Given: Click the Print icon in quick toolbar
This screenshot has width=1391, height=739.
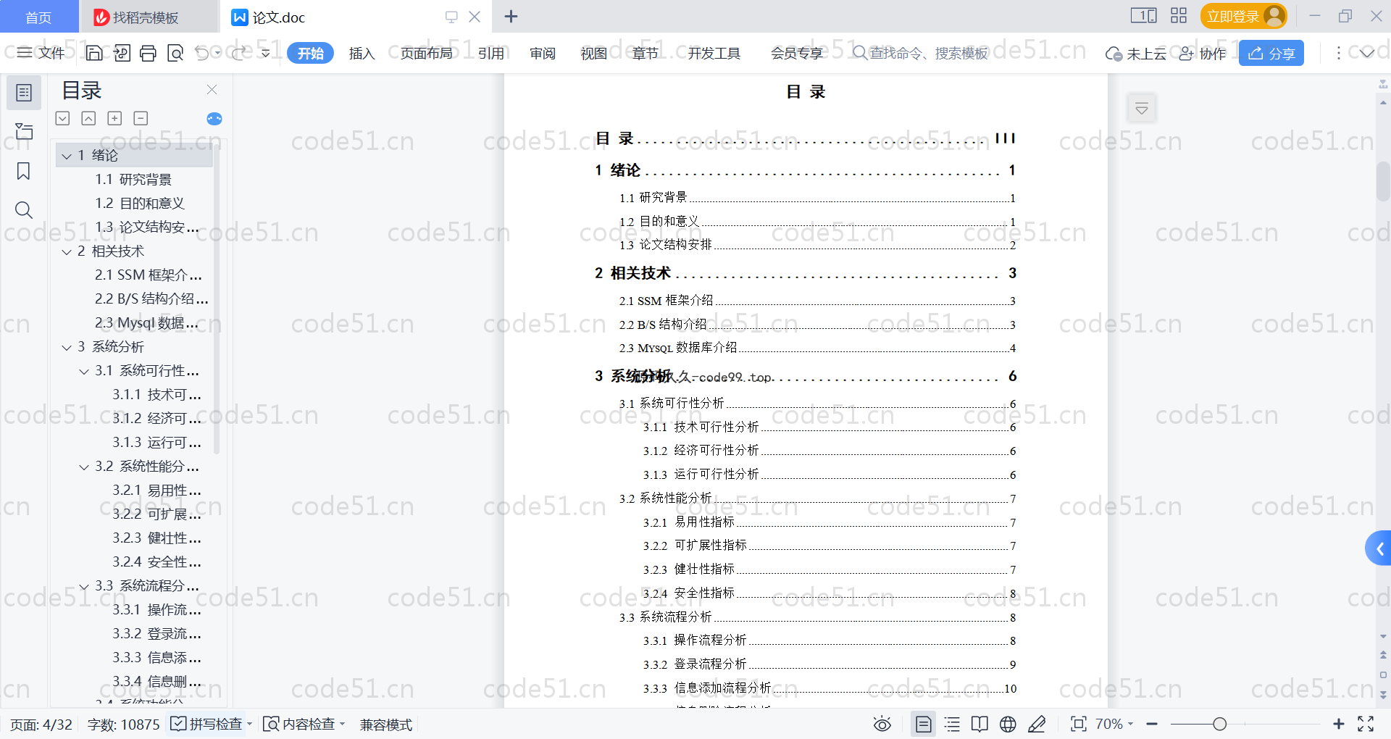Looking at the screenshot, I should pos(148,53).
